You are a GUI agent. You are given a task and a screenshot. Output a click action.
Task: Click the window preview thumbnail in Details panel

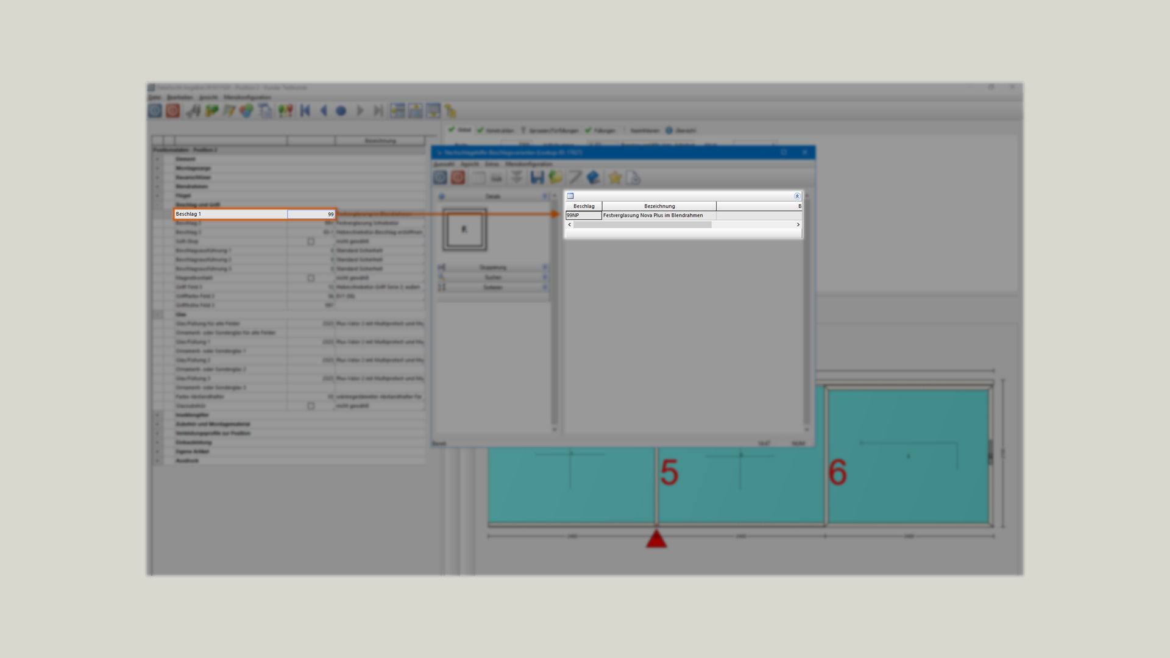(464, 229)
